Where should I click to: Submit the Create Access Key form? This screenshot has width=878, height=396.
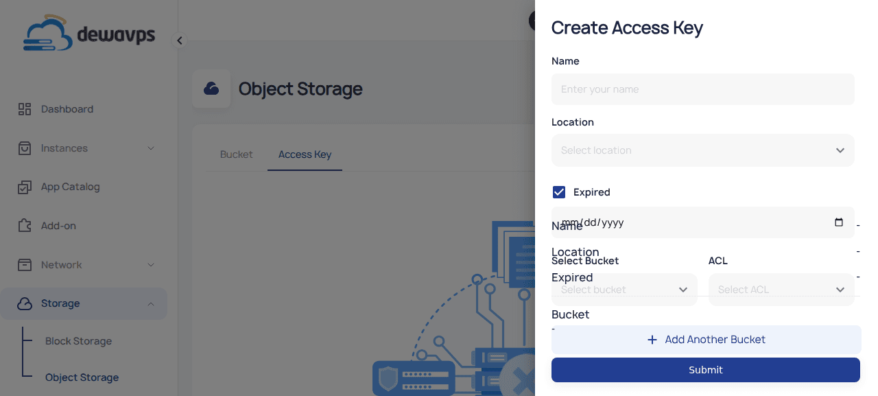tap(705, 370)
